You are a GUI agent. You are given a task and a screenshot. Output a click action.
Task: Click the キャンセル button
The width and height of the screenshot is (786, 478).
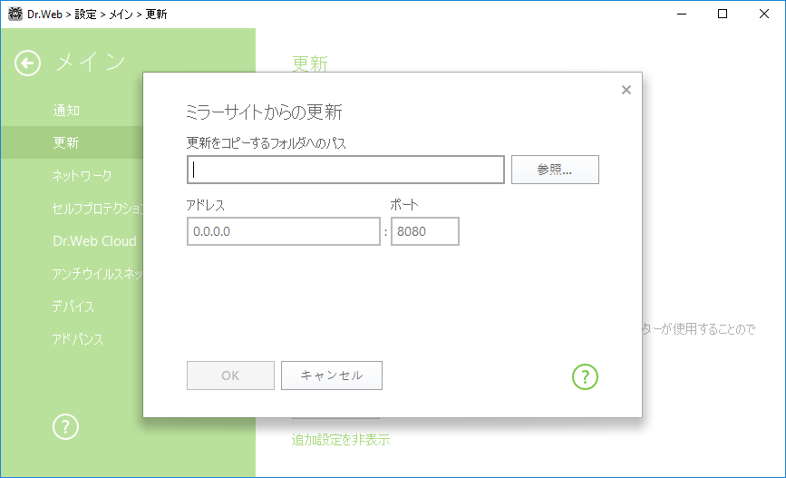331,376
